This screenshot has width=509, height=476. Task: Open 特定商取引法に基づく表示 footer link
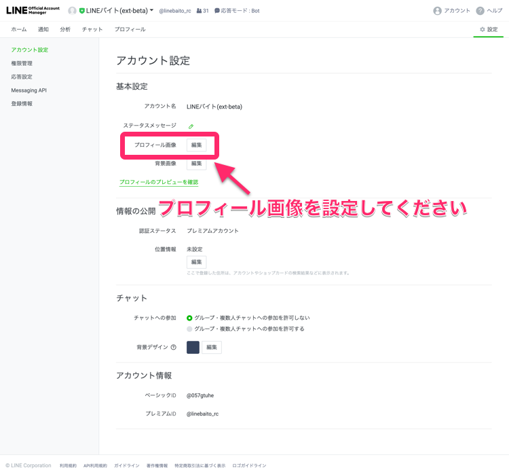[x=200, y=466]
